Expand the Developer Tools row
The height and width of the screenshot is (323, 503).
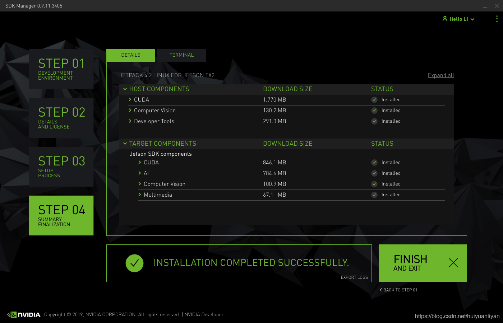click(130, 121)
